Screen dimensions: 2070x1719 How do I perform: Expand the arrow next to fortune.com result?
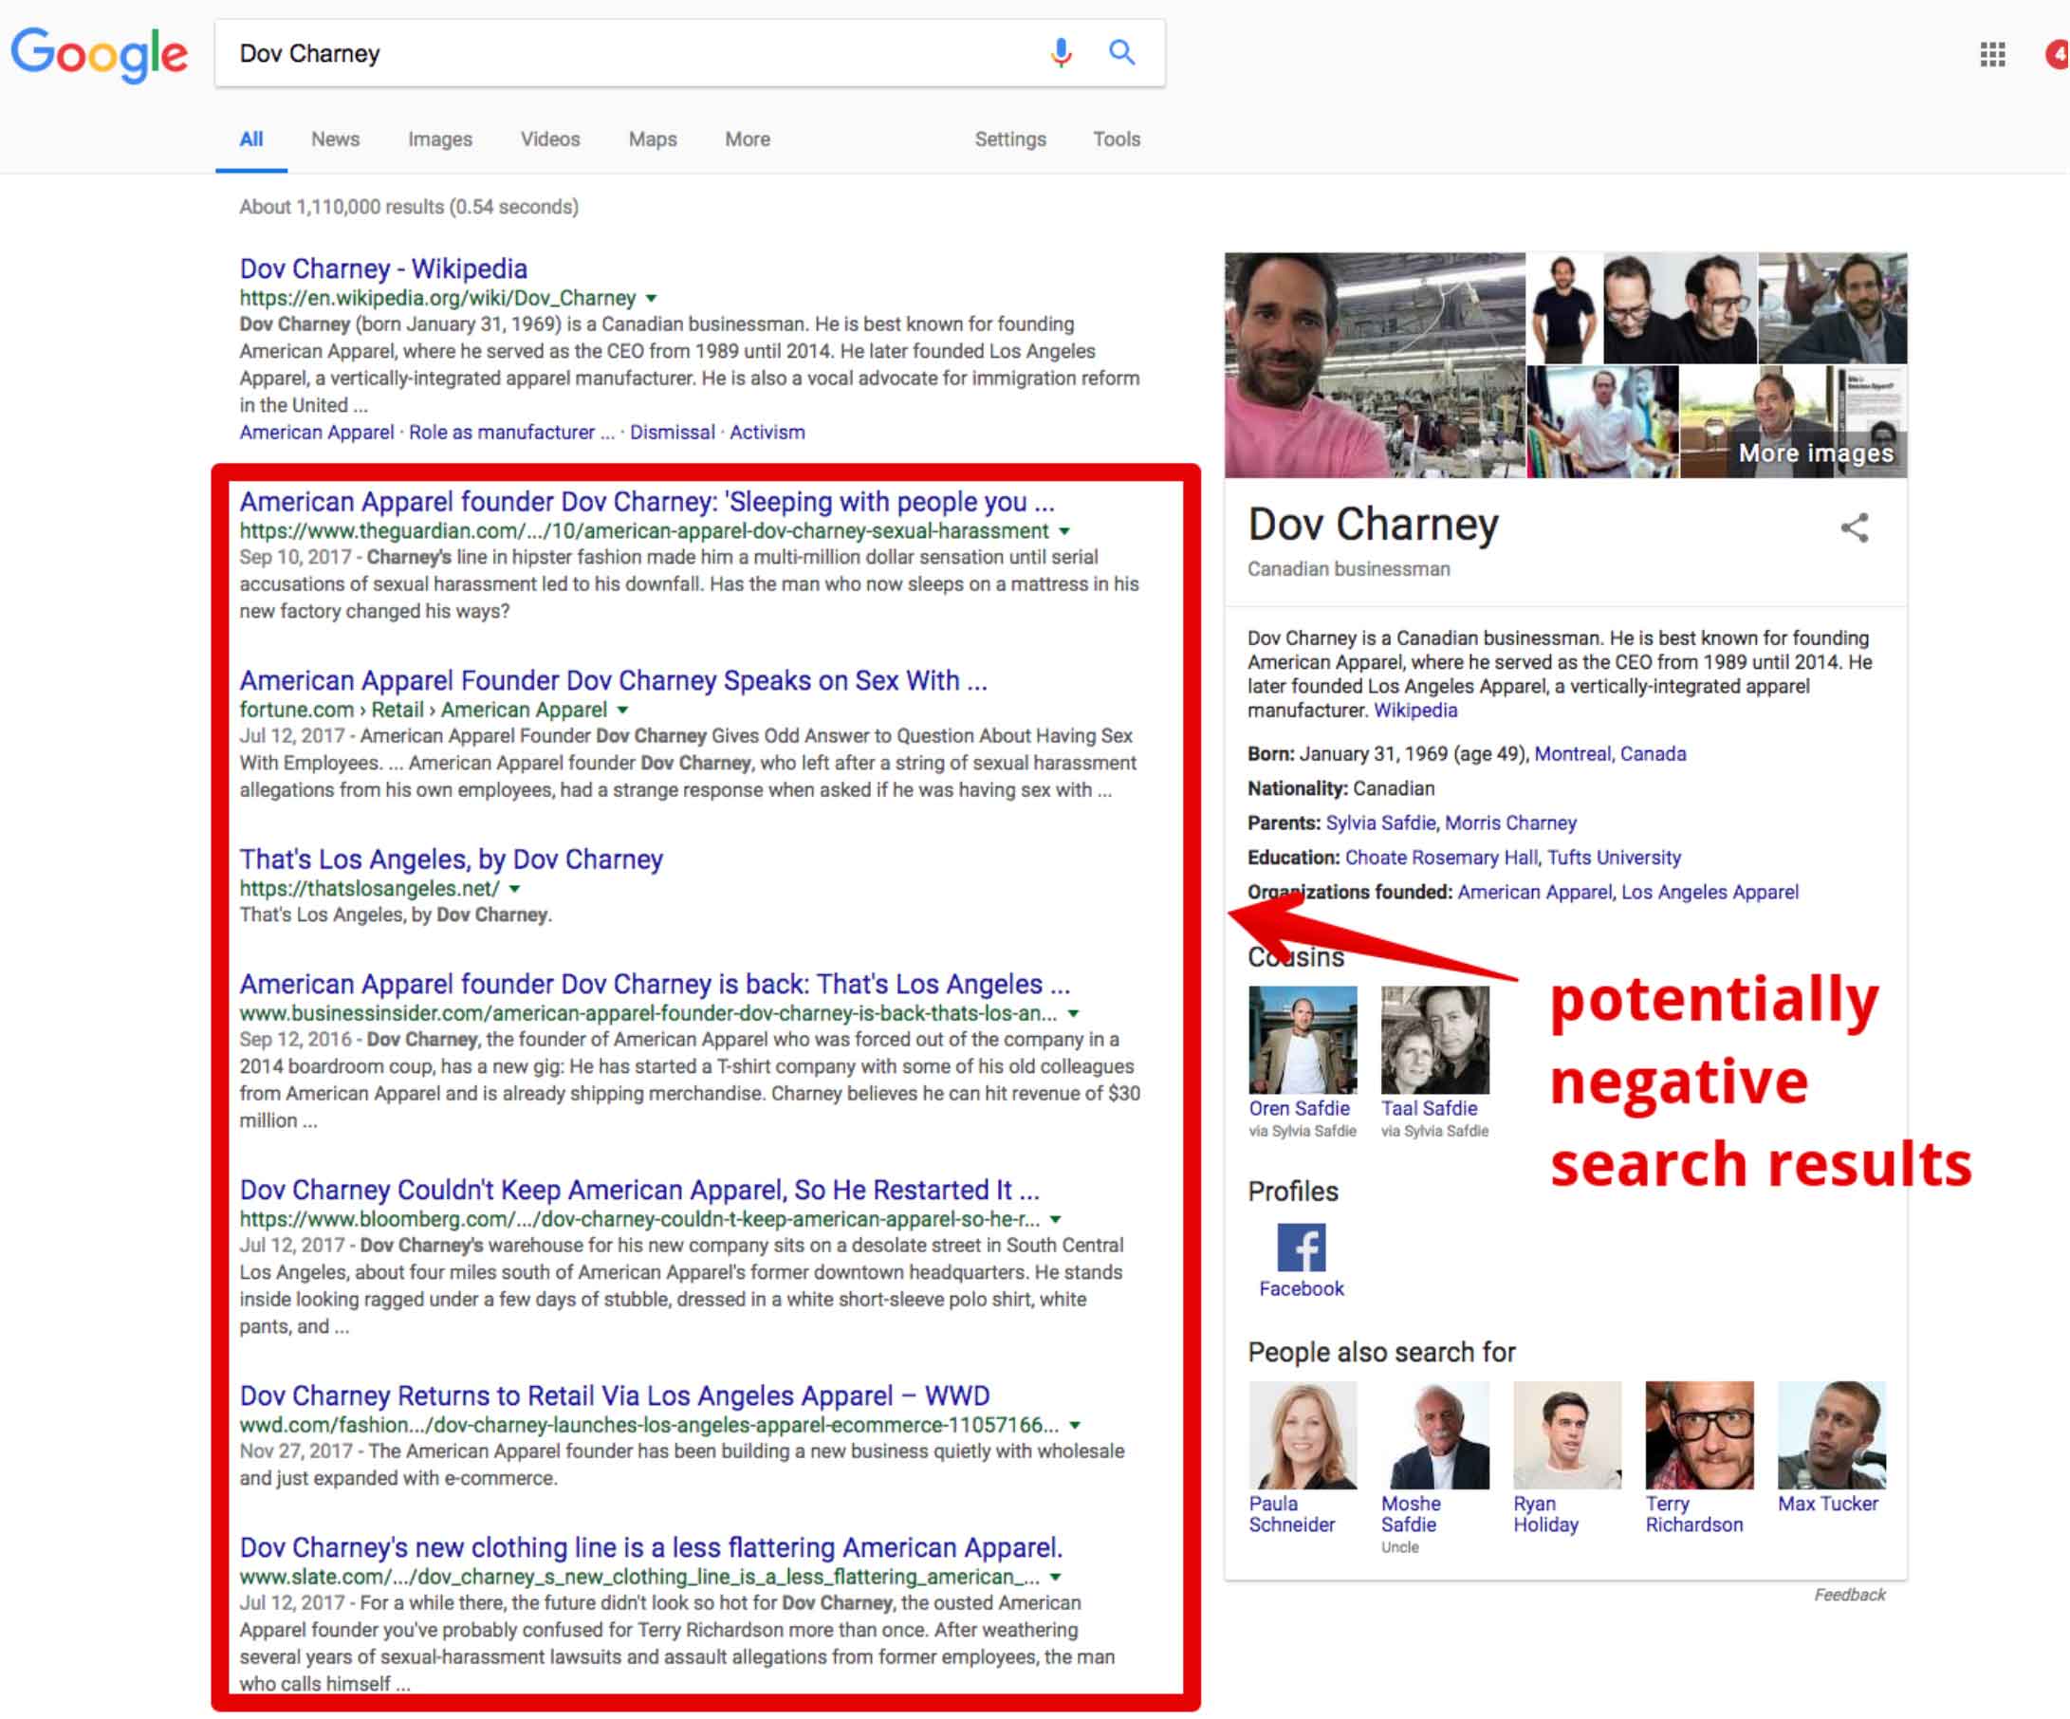(x=623, y=710)
